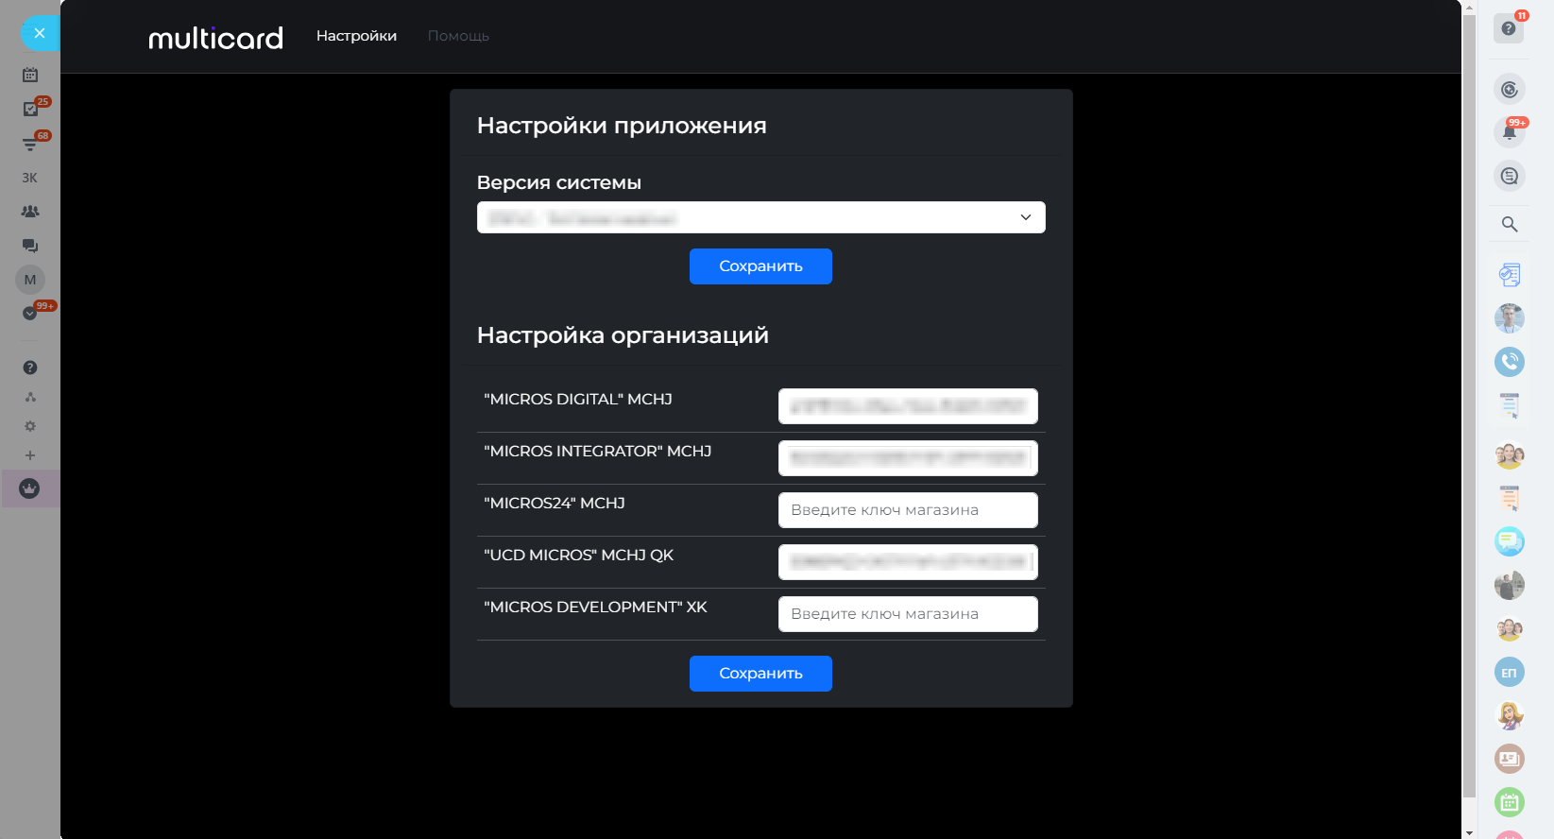Click the plus icon in the left sidebar
This screenshot has width=1554, height=839.
[x=30, y=455]
